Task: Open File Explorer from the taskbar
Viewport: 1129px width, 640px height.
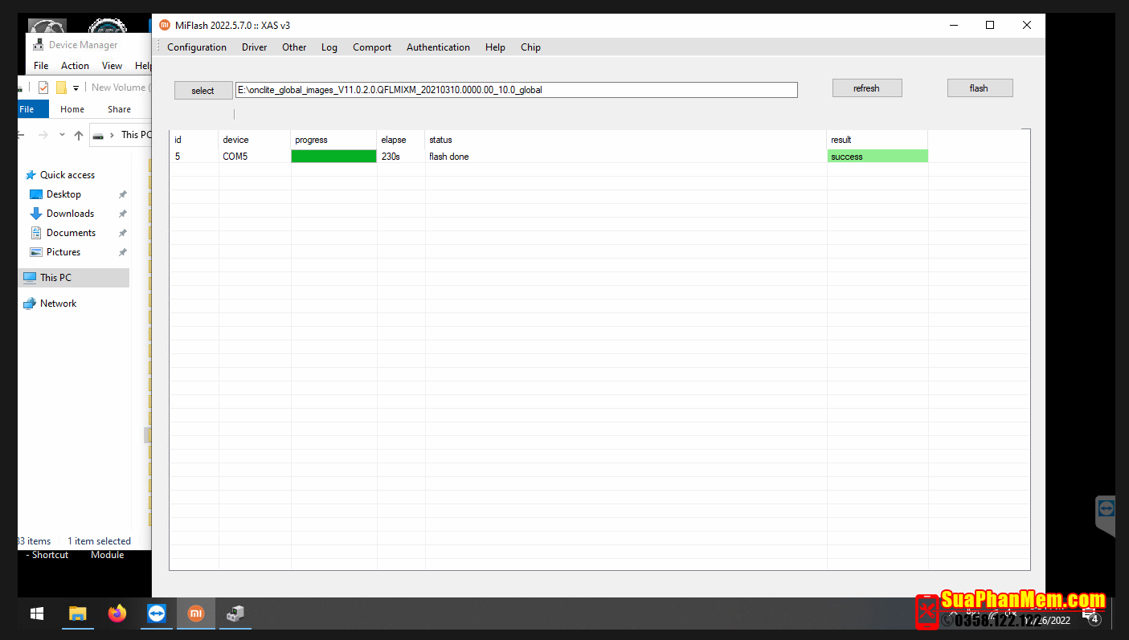Action: coord(77,614)
